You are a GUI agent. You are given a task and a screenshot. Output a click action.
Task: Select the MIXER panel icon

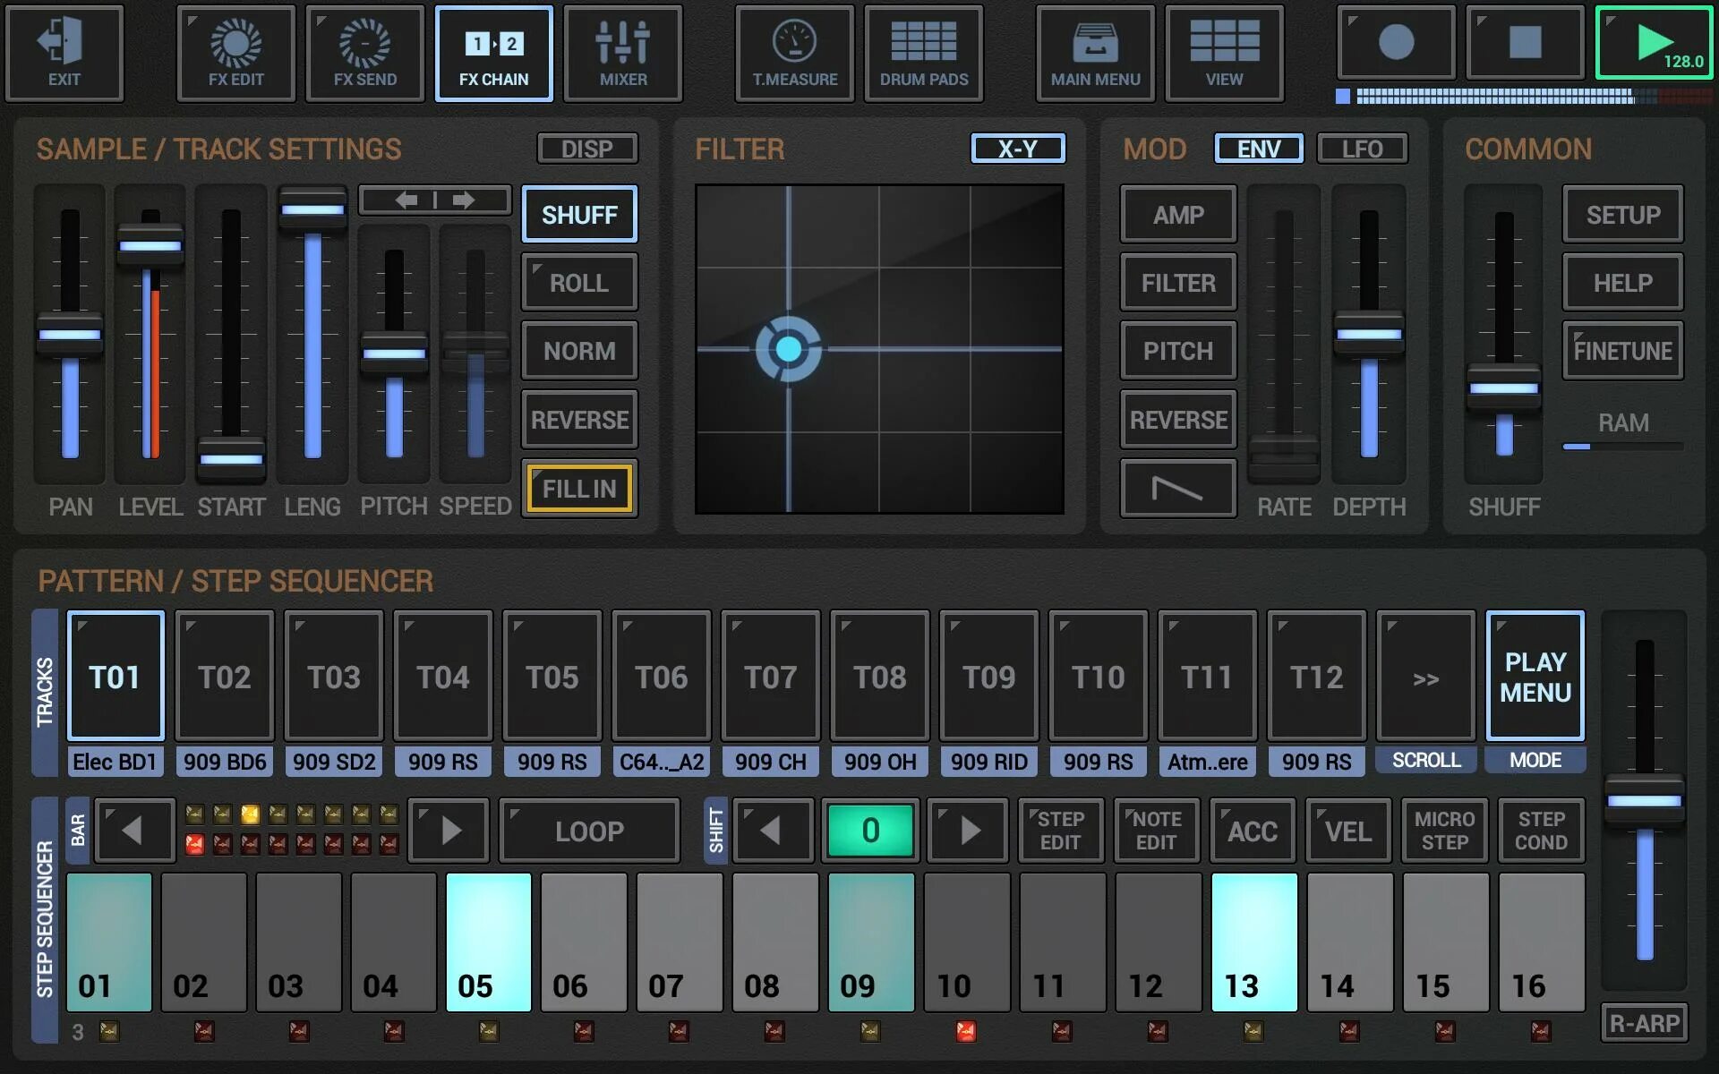(616, 49)
